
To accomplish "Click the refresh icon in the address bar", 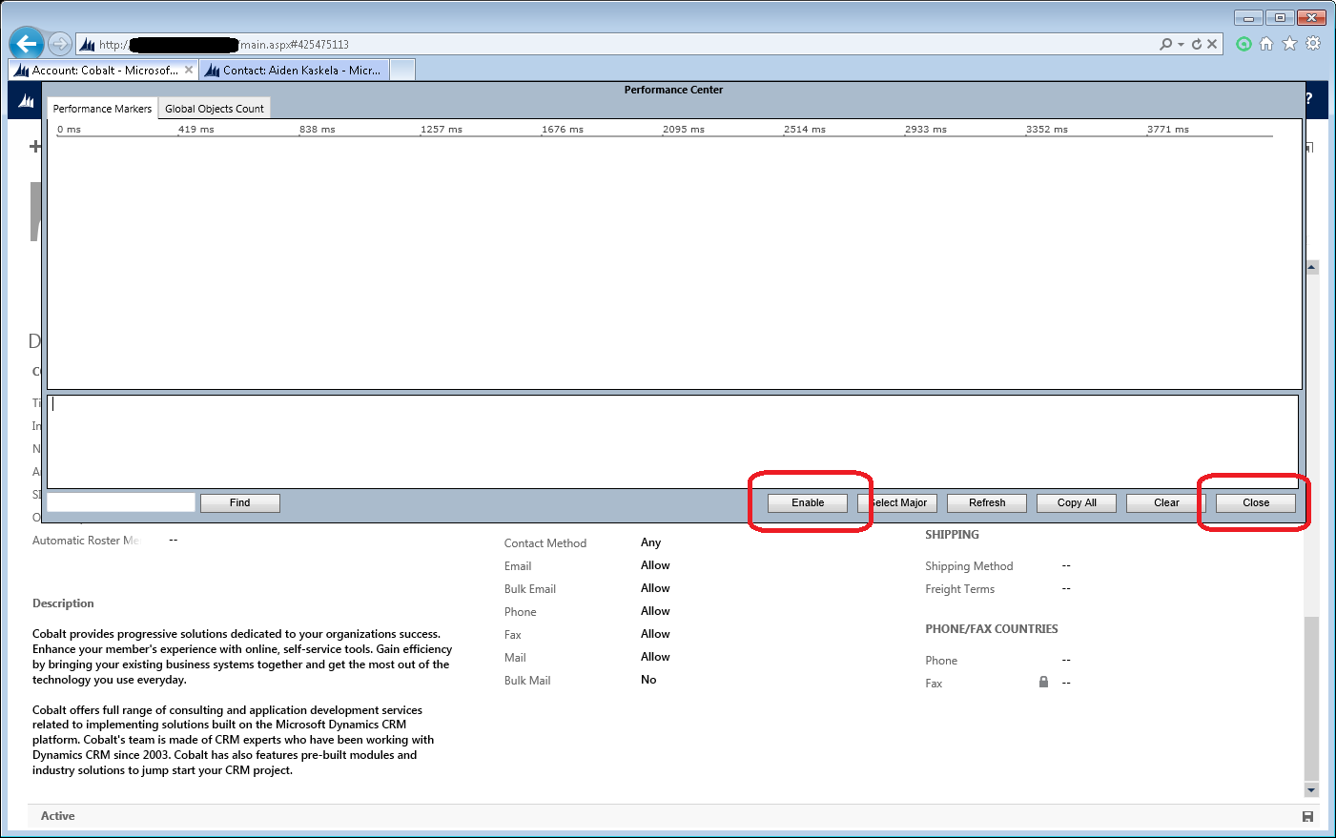I will coord(1196,44).
